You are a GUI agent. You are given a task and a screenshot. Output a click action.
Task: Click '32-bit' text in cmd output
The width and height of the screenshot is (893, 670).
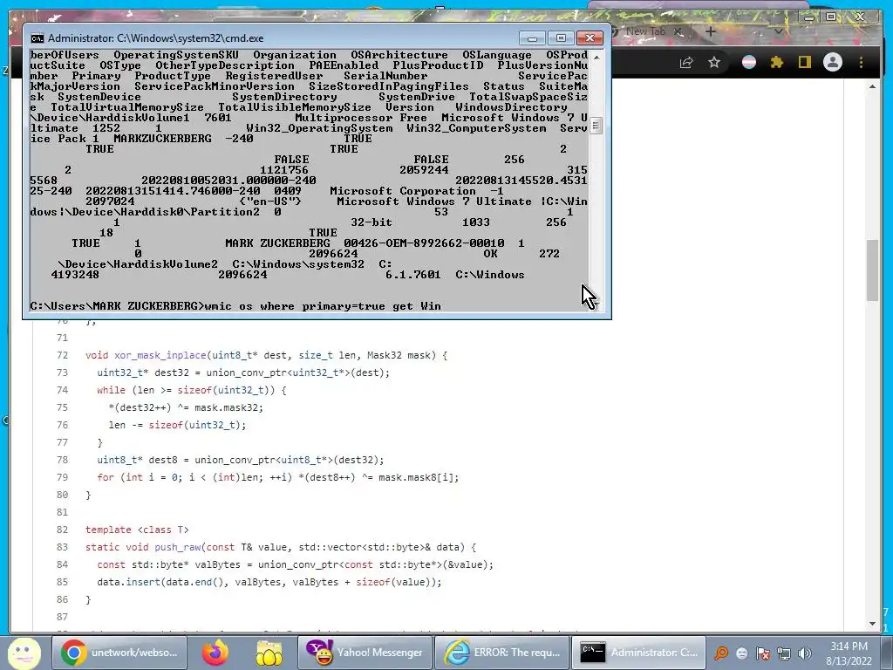(372, 222)
